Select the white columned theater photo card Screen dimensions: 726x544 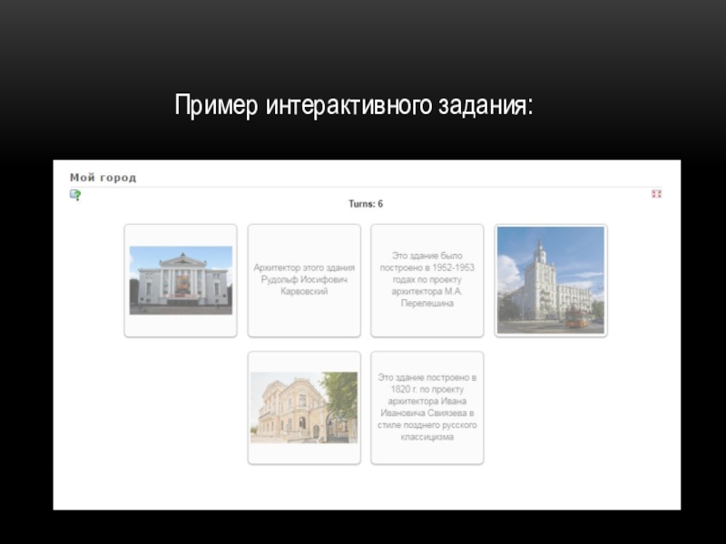pos(181,281)
